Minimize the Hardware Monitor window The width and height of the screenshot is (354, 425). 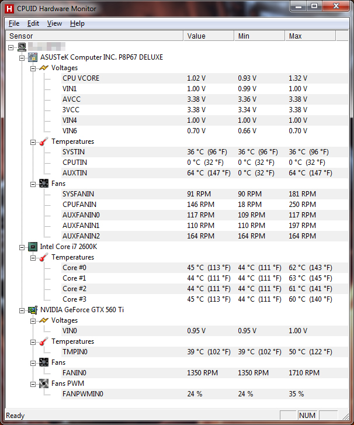point(299,6)
